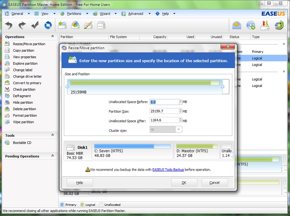290x216 pixels.
Task: Click the Help button in dialog
Action: click(80, 183)
